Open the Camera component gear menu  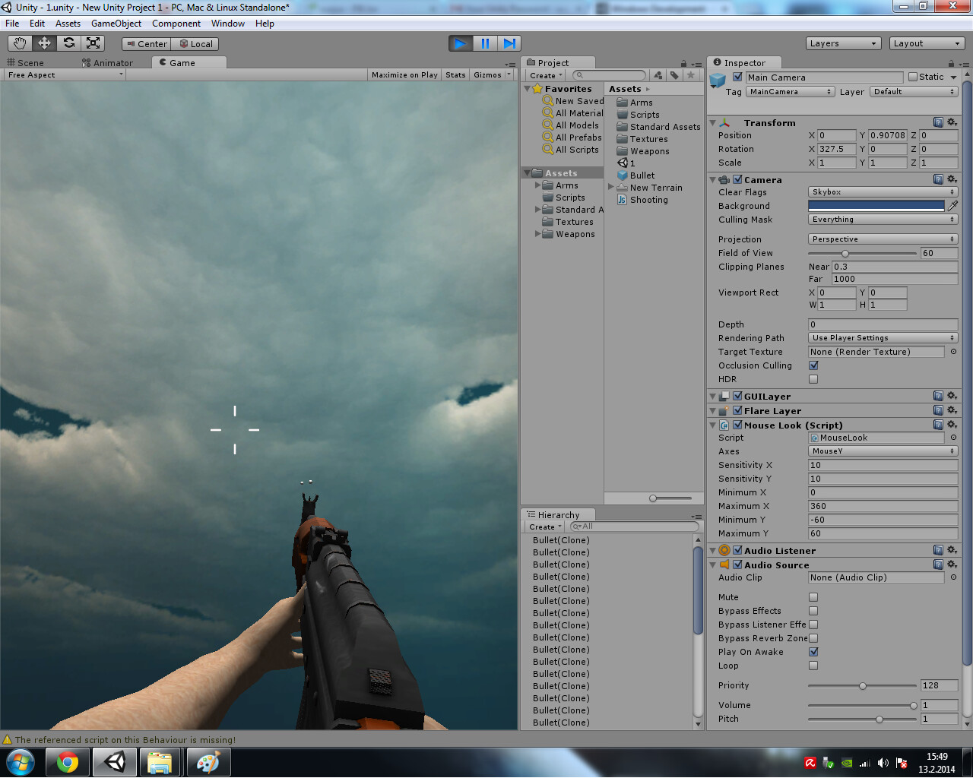click(952, 179)
